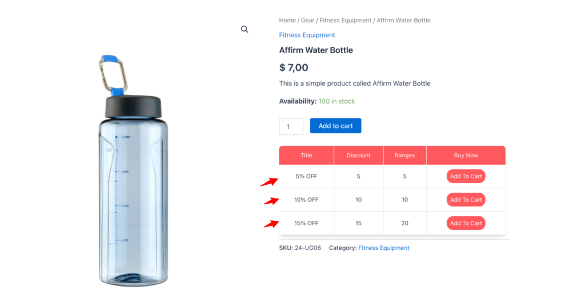585x298 pixels.
Task: Click the Title column header
Action: point(306,155)
